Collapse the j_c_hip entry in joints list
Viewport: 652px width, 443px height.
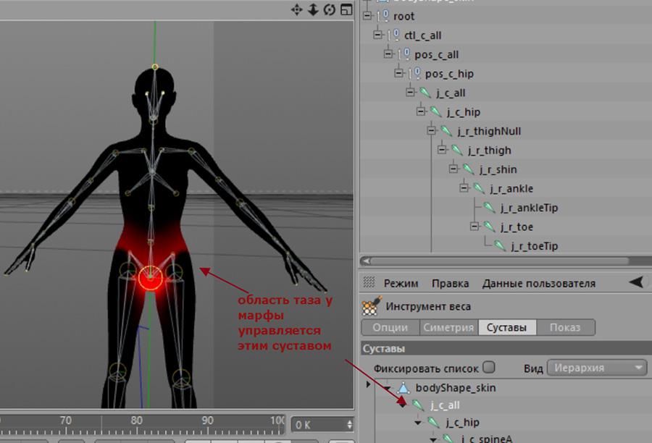(419, 422)
